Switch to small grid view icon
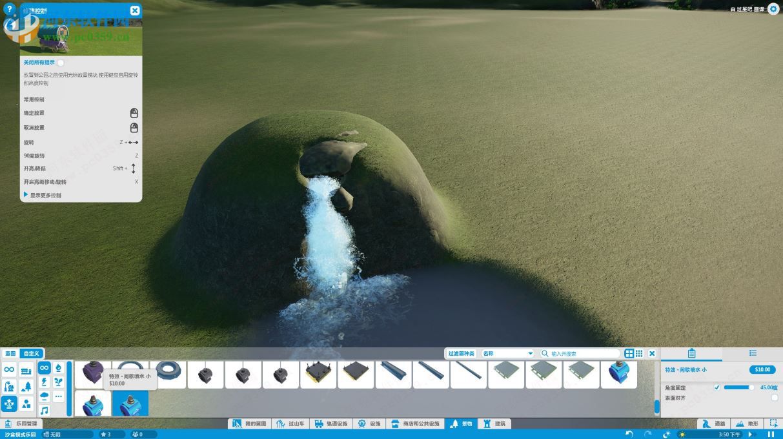The width and height of the screenshot is (783, 439). coord(639,353)
